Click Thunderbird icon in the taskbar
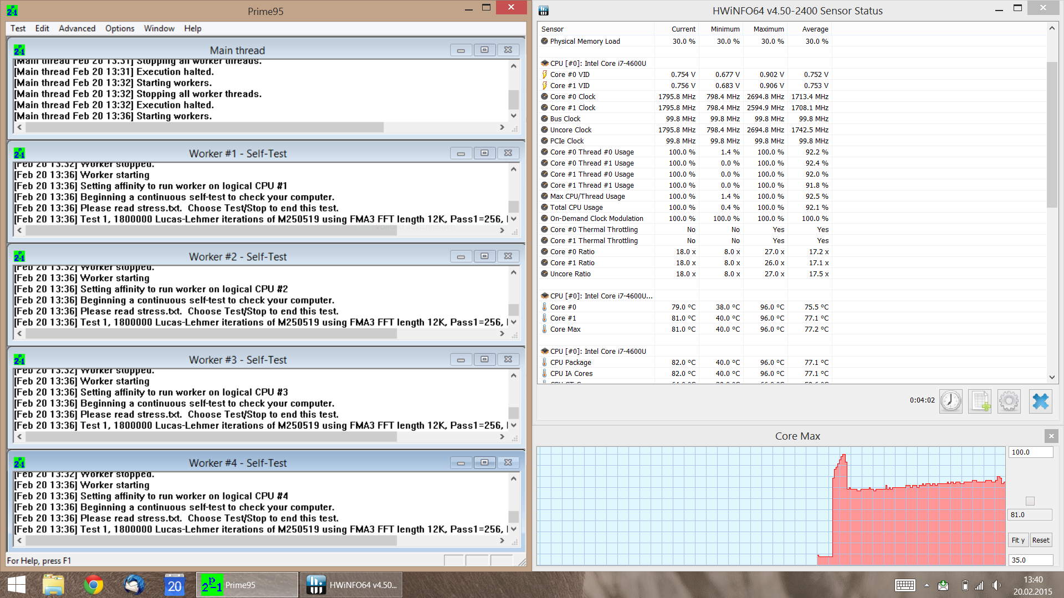 click(134, 585)
